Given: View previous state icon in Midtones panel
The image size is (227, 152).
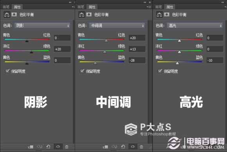Looking at the screenshot, I should [x=114, y=147].
